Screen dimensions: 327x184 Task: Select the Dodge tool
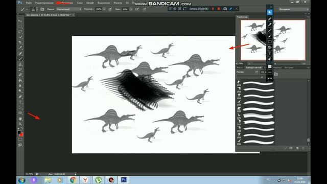pyautogui.click(x=20, y=91)
